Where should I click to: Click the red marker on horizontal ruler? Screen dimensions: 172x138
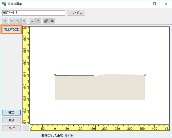(x=96, y=127)
